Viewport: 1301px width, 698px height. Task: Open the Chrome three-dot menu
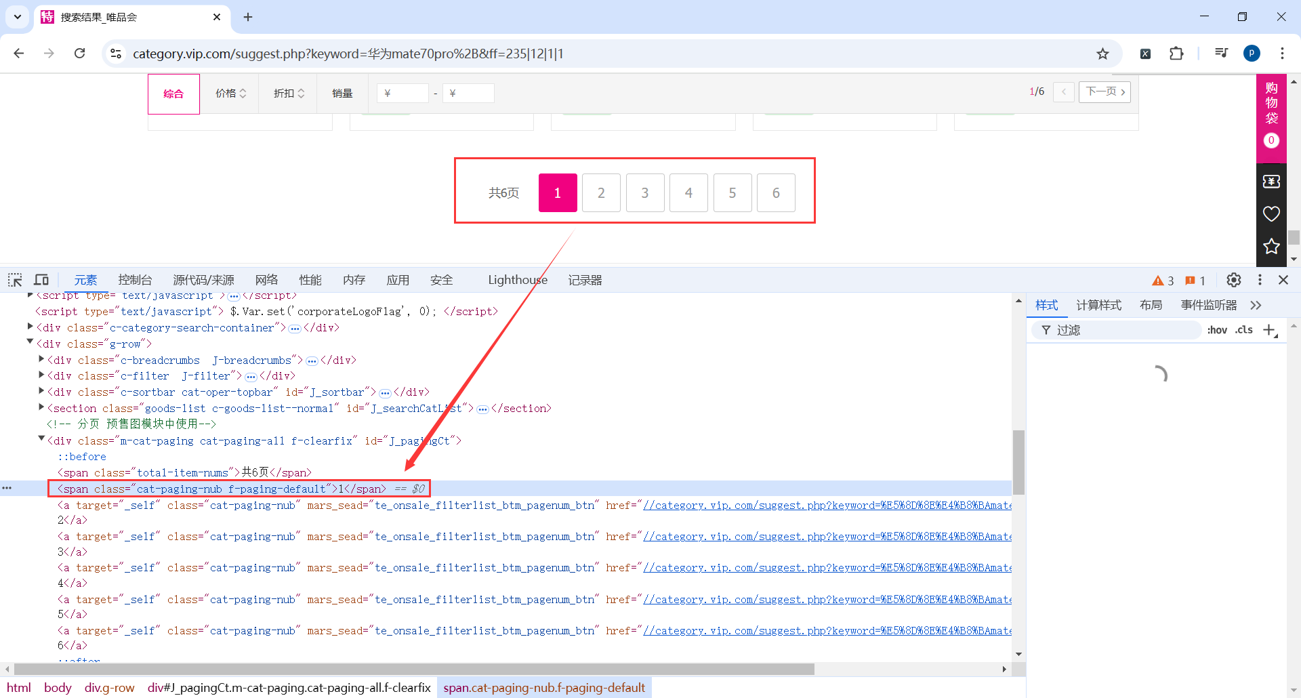click(1282, 54)
